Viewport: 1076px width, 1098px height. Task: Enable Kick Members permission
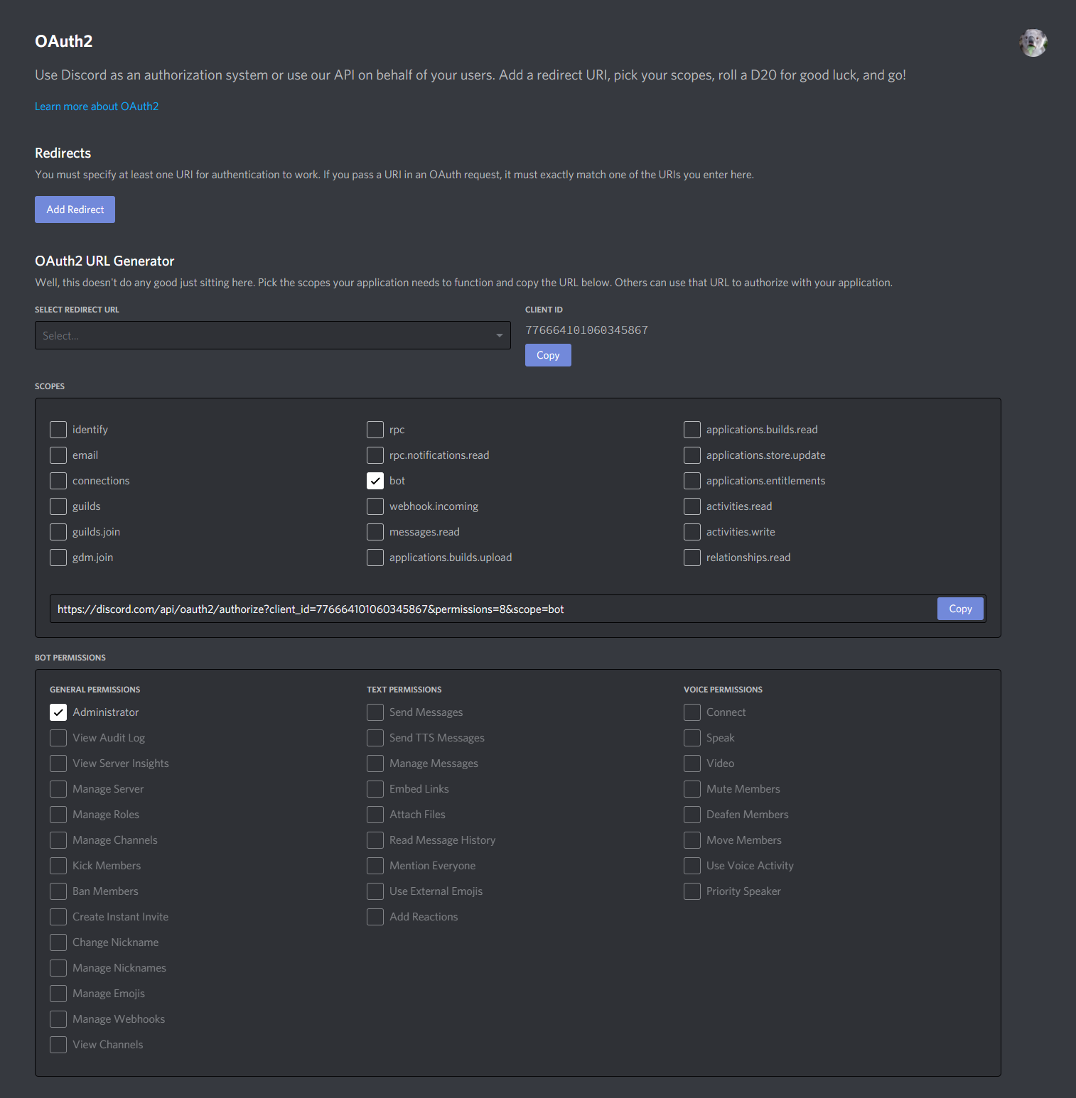pyautogui.click(x=58, y=866)
